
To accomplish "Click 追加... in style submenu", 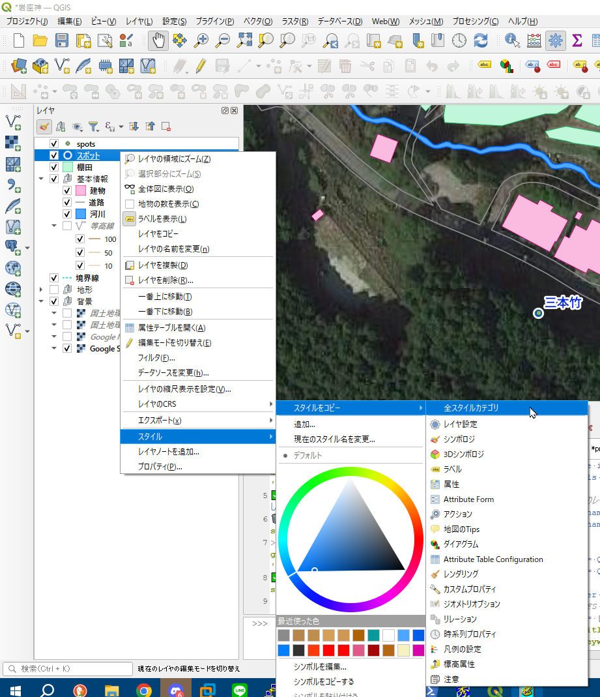I will 350,424.
